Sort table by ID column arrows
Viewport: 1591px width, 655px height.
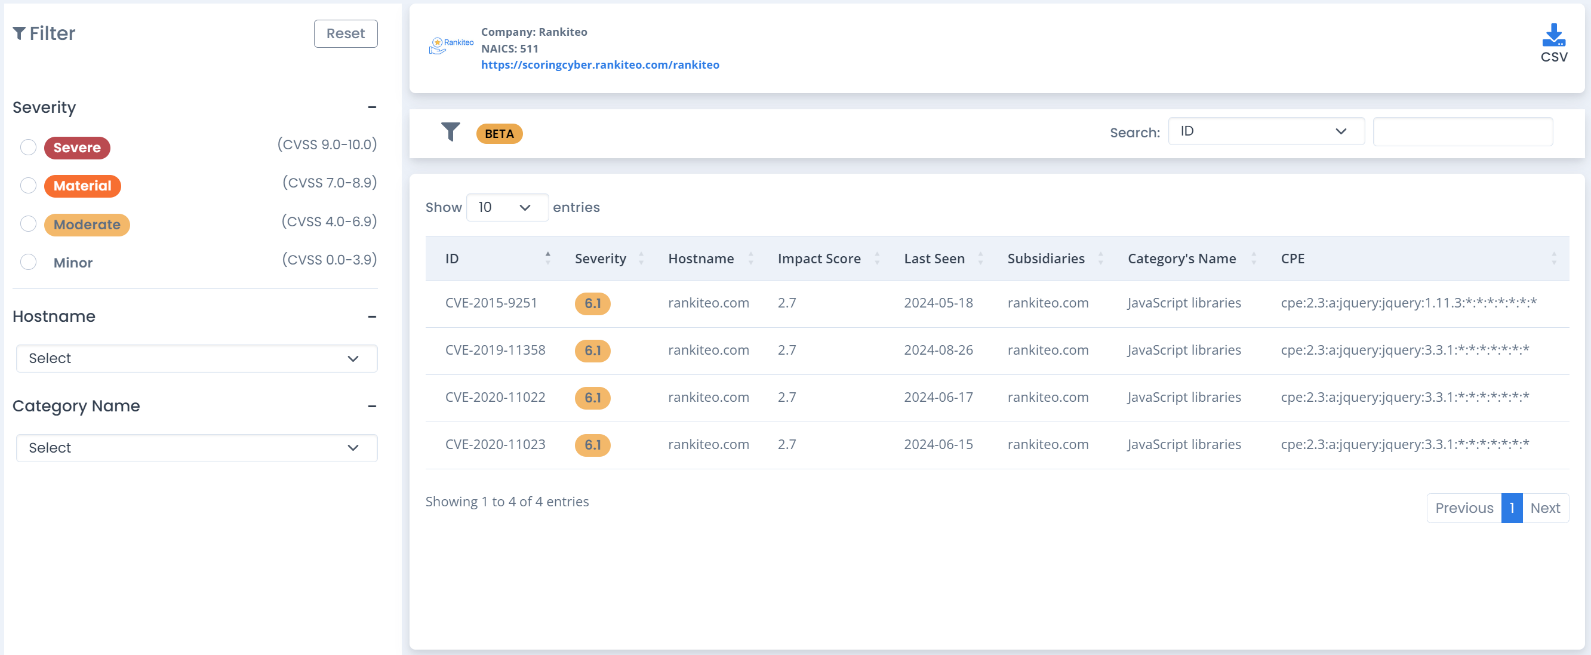pyautogui.click(x=547, y=259)
